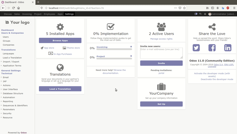The width and height of the screenshot is (237, 134).
Task: Expand the Import / Export menu
Action: coord(11,62)
